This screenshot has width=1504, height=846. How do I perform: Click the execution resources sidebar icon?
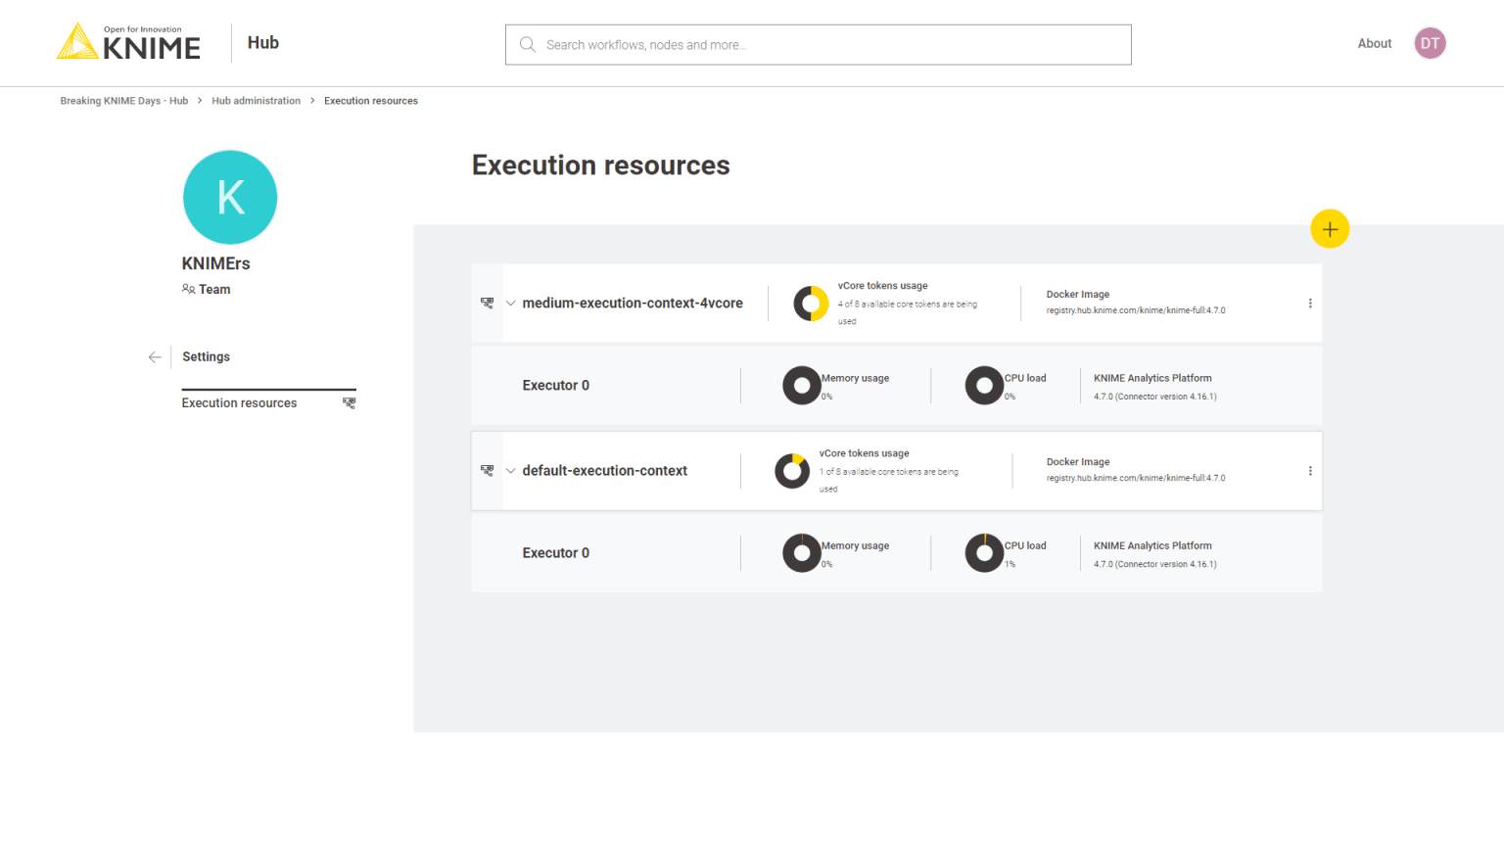pos(349,403)
